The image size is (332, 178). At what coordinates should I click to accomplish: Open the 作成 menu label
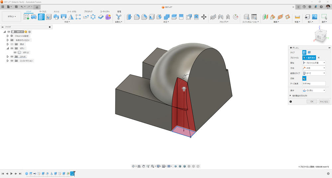click(x=67, y=22)
